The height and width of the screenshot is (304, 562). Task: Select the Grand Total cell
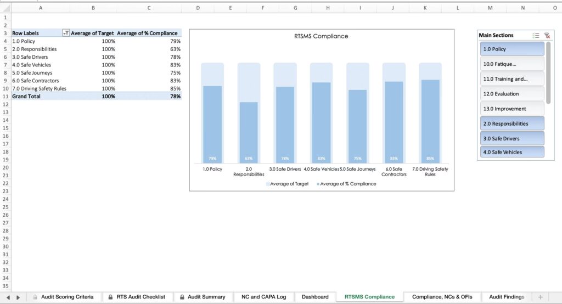point(26,96)
